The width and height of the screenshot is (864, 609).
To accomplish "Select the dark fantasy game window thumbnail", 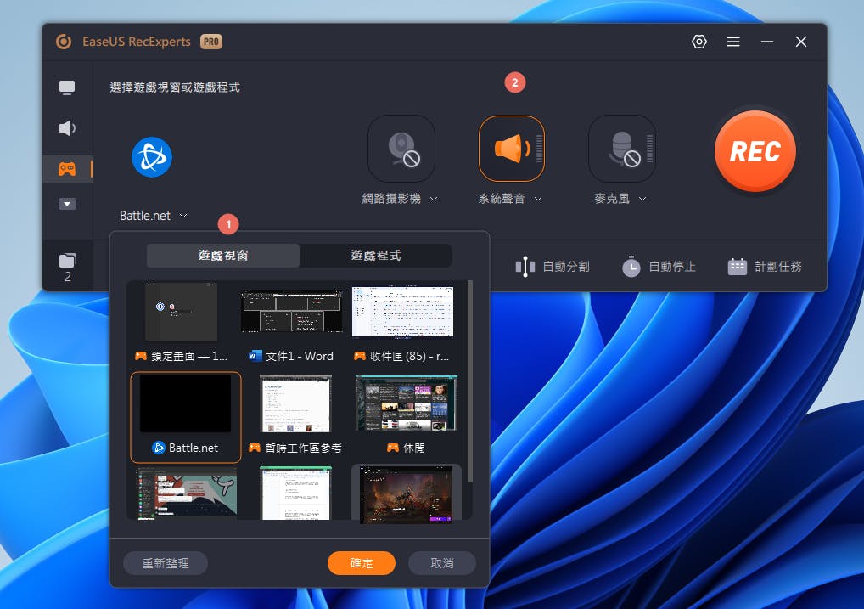I will tap(406, 493).
